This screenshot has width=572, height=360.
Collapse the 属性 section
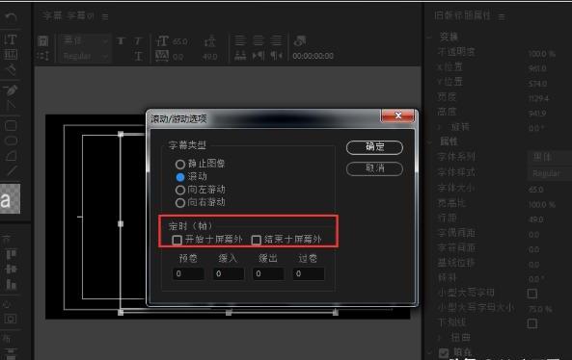click(x=430, y=141)
